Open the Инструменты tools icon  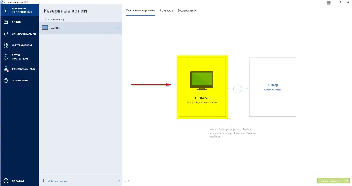[6, 45]
